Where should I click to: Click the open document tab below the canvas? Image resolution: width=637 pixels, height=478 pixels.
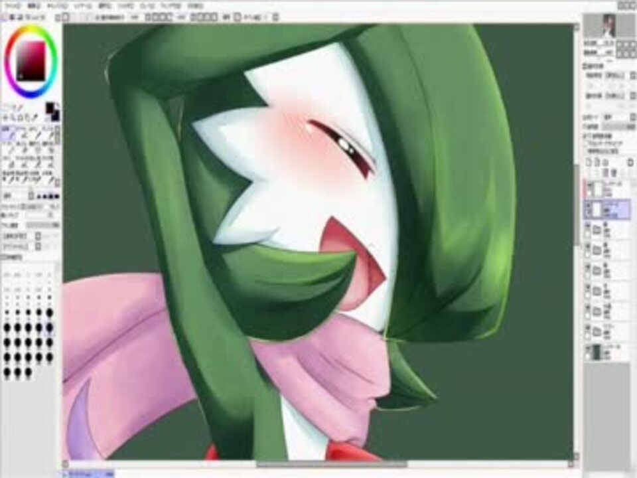[x=89, y=474]
